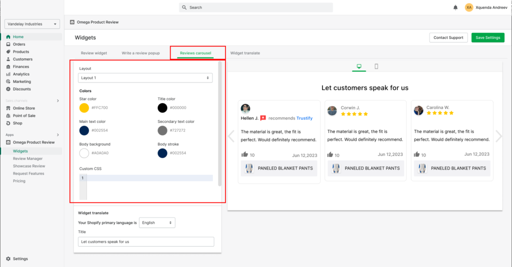512x267 pixels.
Task: Pick the Main text color swatch
Action: point(84,130)
